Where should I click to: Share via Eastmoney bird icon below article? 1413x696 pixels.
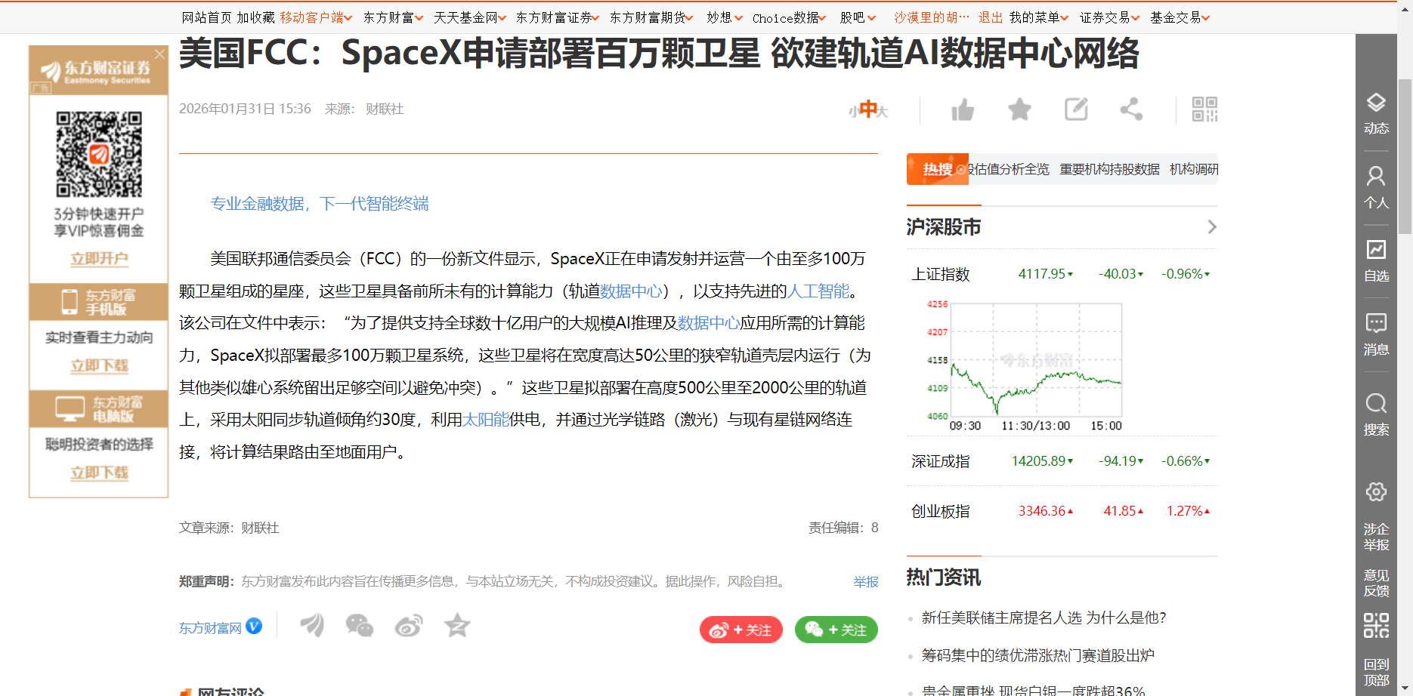point(311,625)
